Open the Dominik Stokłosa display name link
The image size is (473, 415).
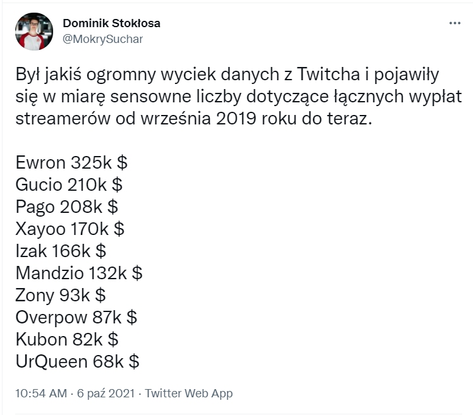click(x=111, y=23)
